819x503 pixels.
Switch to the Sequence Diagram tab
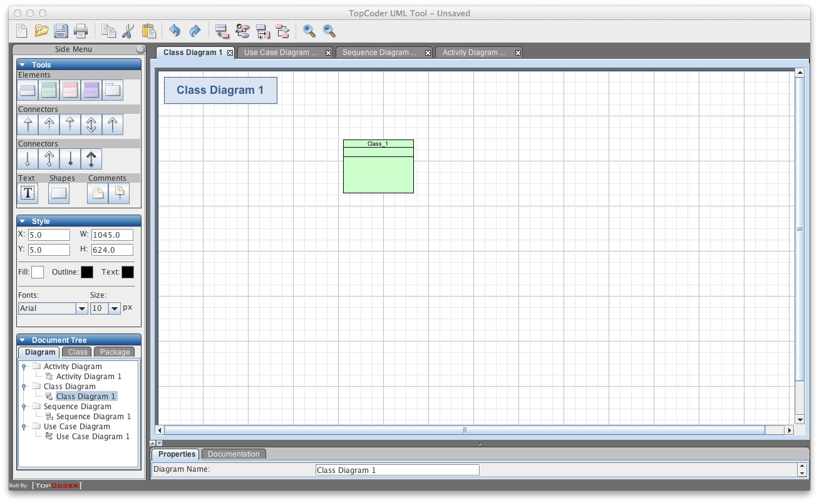(380, 53)
